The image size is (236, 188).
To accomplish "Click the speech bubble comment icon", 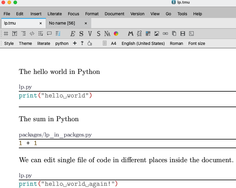I will 49,34.
